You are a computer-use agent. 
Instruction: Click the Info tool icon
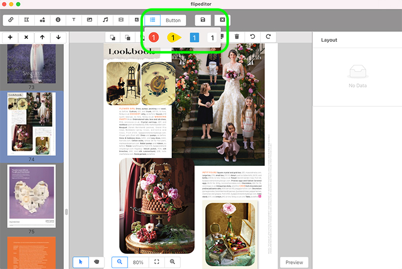pyautogui.click(x=58, y=20)
